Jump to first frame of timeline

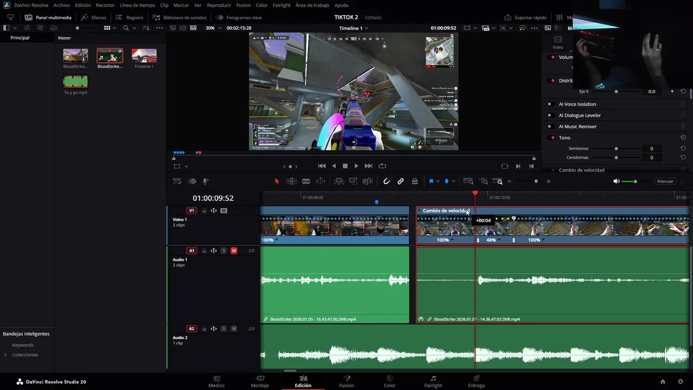click(322, 166)
